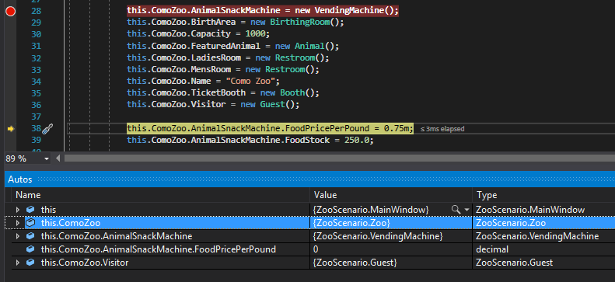This screenshot has width=615, height=282.
Task: Click the Type column header in Autos
Action: coord(543,195)
